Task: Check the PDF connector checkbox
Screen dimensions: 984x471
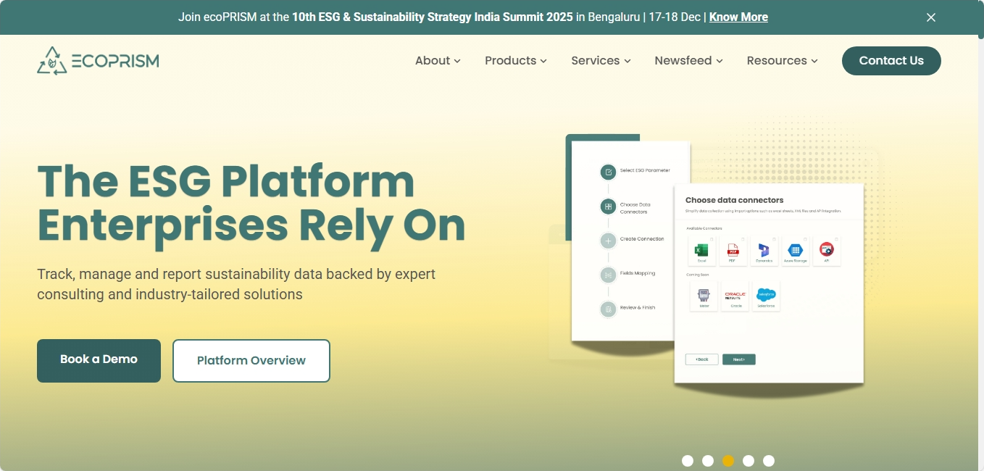Action: (x=743, y=239)
